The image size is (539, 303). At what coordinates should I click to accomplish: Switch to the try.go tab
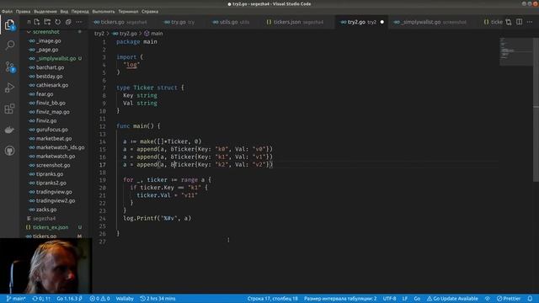point(179,22)
